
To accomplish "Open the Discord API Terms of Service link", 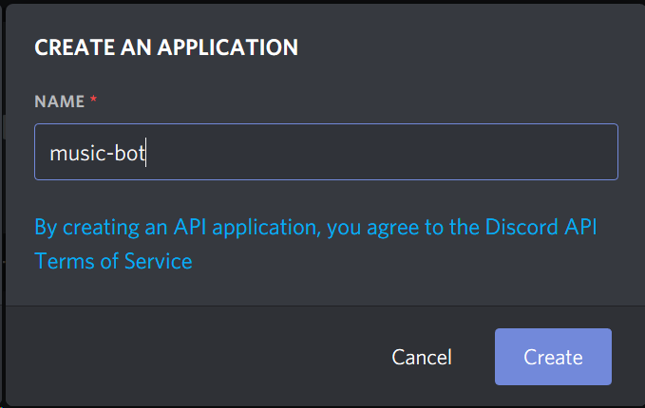I will pos(315,244).
